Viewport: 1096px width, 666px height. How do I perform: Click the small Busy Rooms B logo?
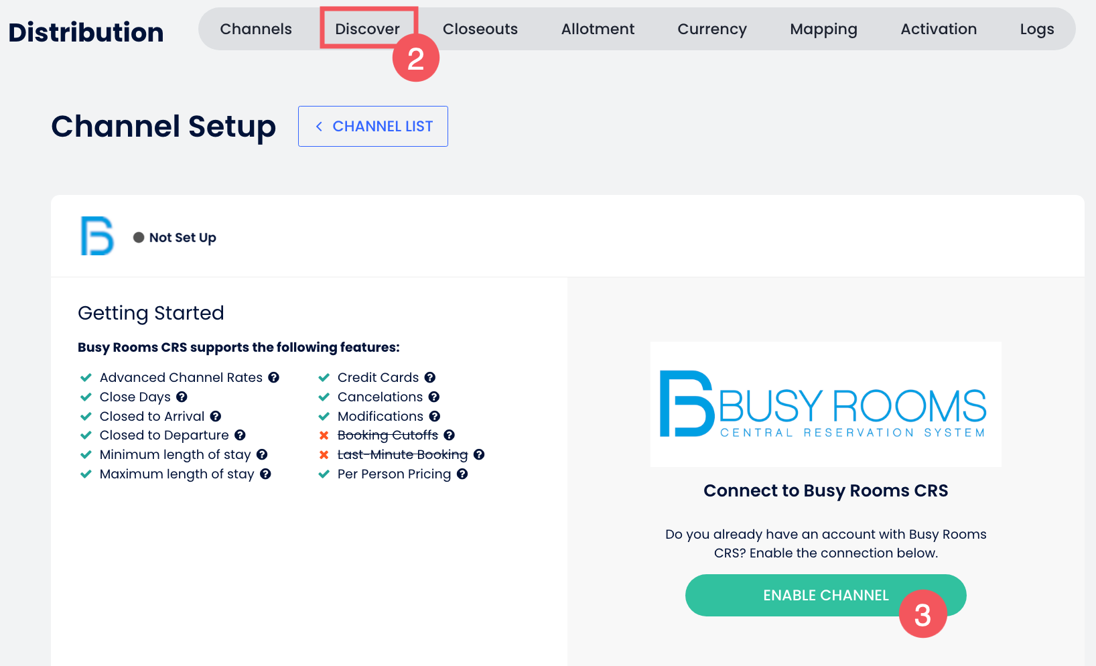[97, 236]
